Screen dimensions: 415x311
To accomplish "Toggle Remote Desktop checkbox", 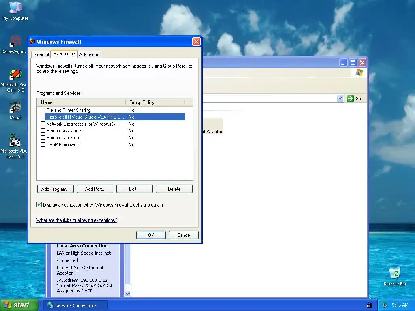I will point(43,137).
